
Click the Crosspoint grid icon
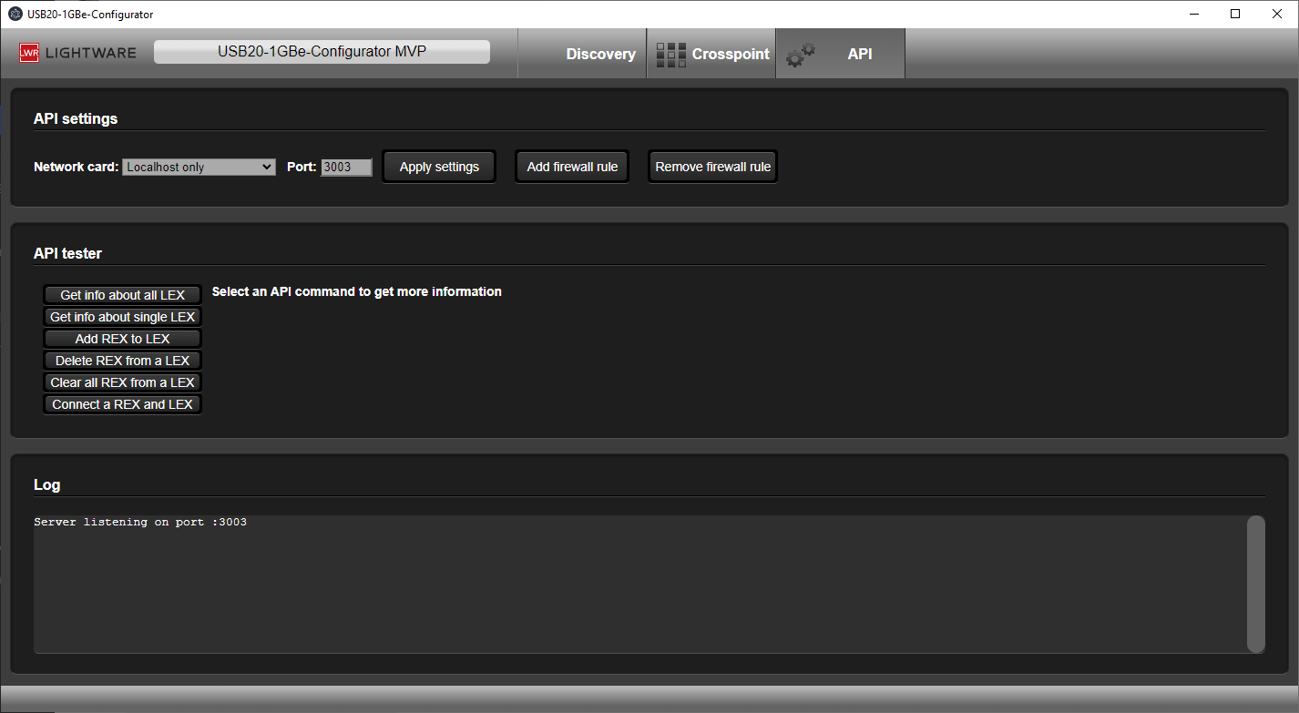click(671, 55)
